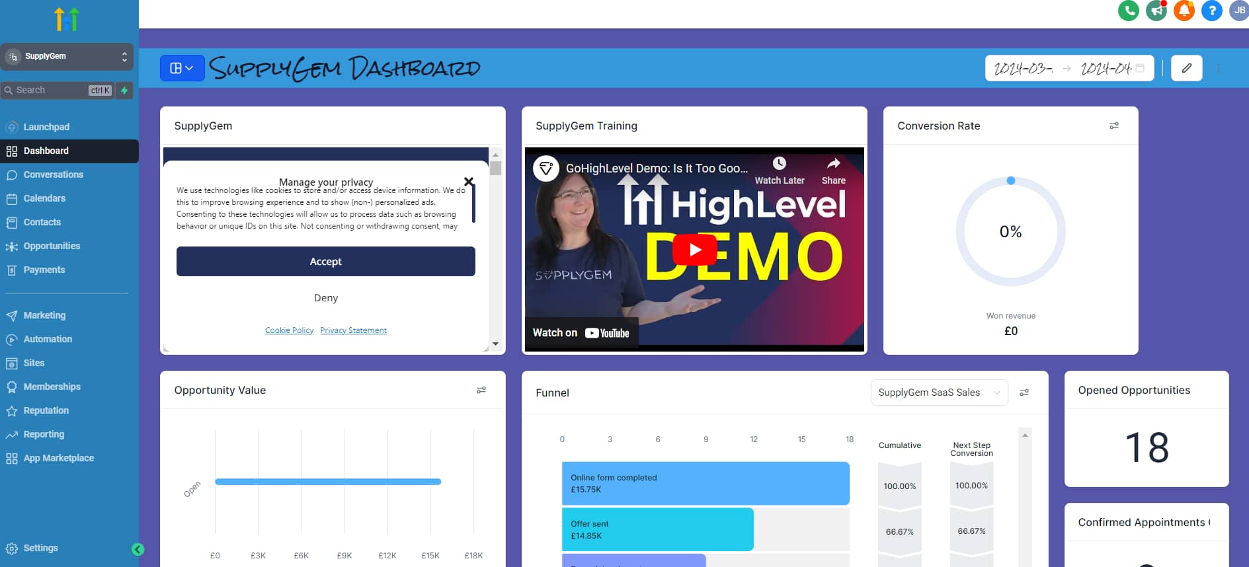Image resolution: width=1249 pixels, height=567 pixels.
Task: Open the orange notifications bell
Action: (1184, 11)
